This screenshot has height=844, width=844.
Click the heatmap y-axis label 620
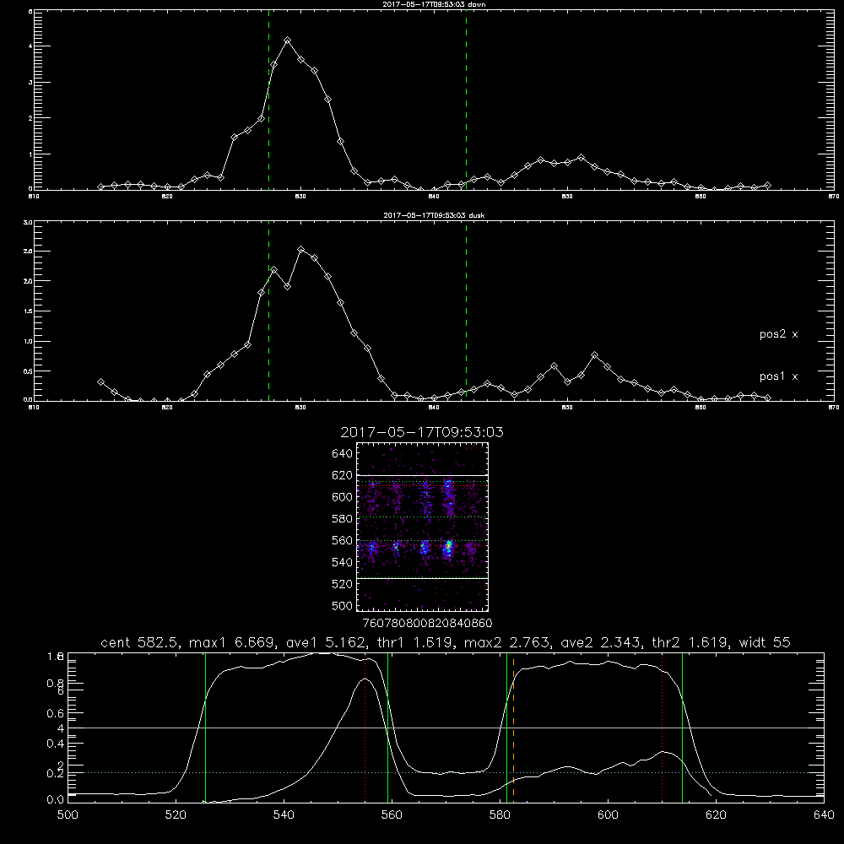click(x=342, y=475)
